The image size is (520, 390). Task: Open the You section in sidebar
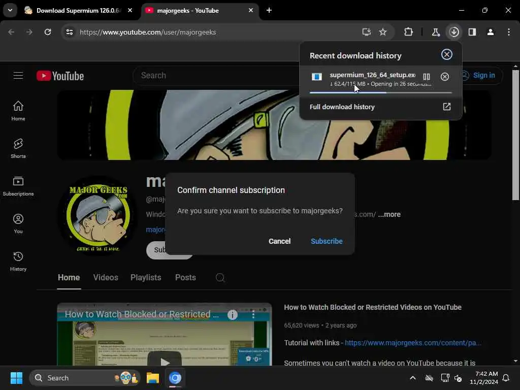coord(18,223)
